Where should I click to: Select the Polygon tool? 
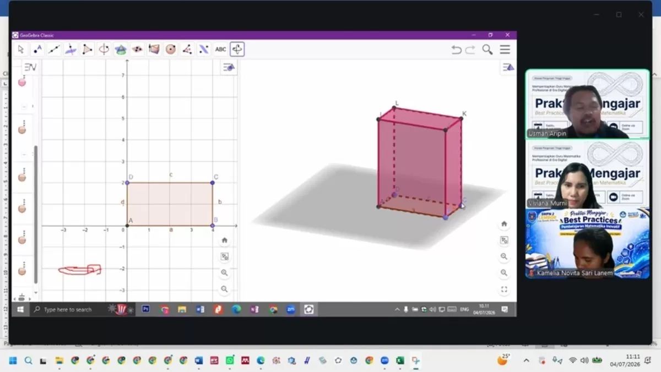point(87,50)
